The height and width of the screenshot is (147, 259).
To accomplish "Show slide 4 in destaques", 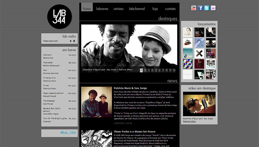I will (x=152, y=70).
